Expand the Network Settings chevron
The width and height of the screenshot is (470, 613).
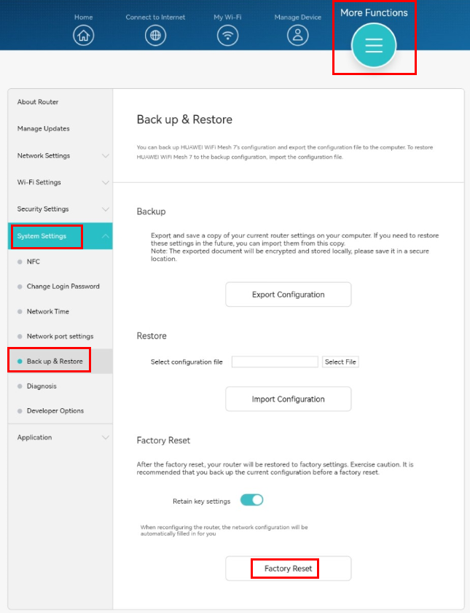(105, 155)
